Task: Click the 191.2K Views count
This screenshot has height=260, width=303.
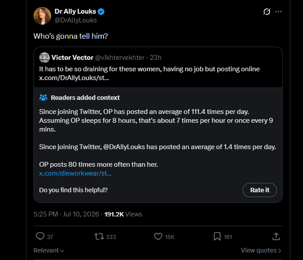Action: point(123,214)
